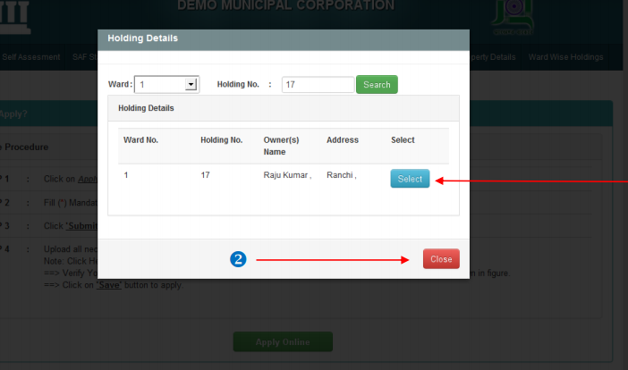
Task: Select the Raju Kumar holding row
Action: tap(410, 179)
